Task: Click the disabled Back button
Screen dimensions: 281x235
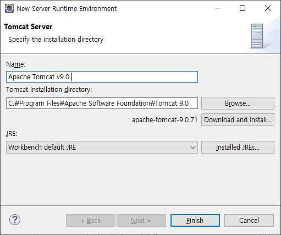Action: [x=91, y=220]
